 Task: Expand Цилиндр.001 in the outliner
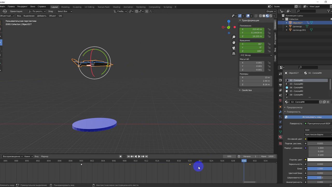pos(287,30)
